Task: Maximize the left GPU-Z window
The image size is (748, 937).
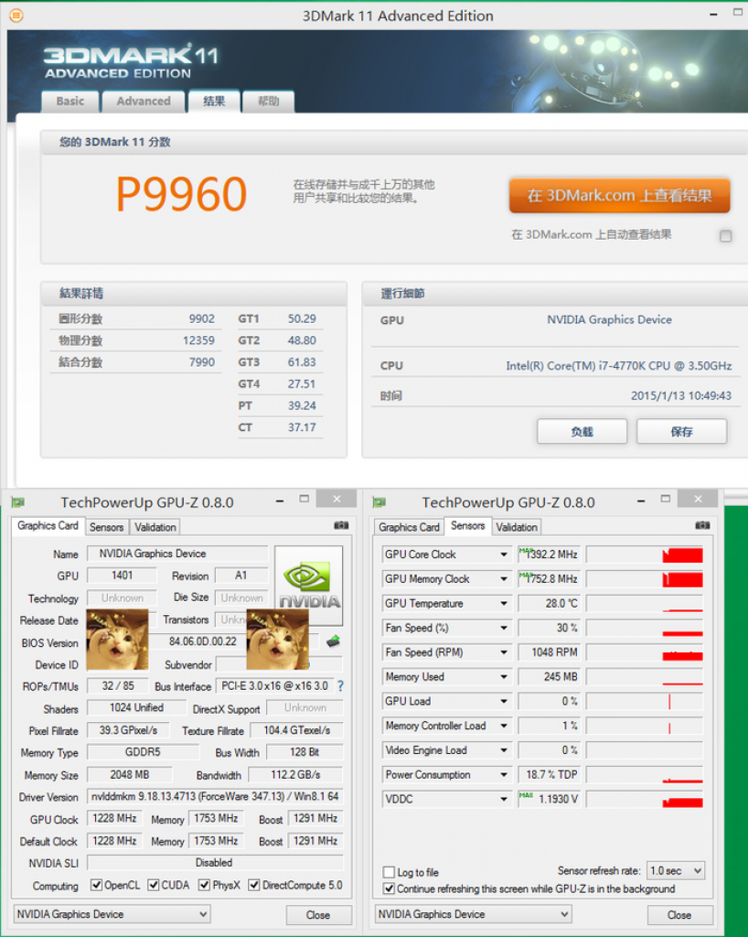Action: (x=305, y=499)
